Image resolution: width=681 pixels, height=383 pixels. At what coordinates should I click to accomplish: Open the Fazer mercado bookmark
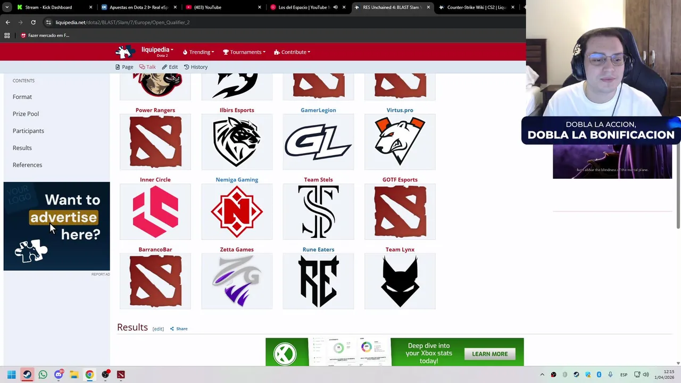[45, 36]
